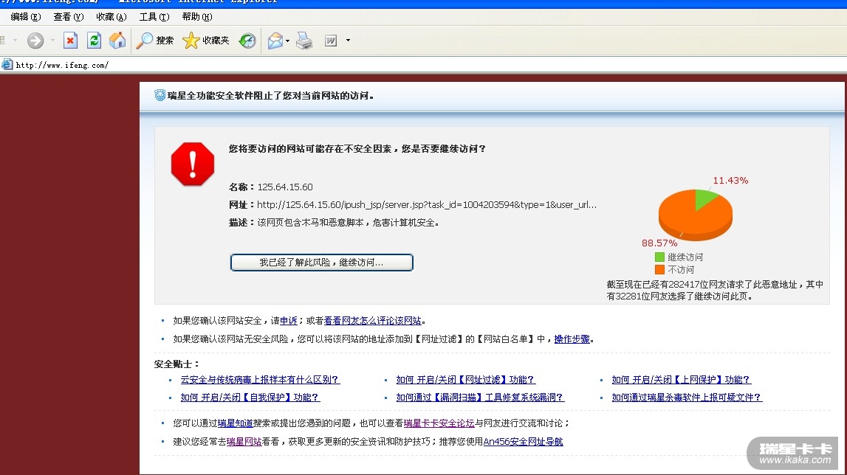The width and height of the screenshot is (847, 475).
Task: Click the 11.43% percentage label
Action: pyautogui.click(x=730, y=180)
